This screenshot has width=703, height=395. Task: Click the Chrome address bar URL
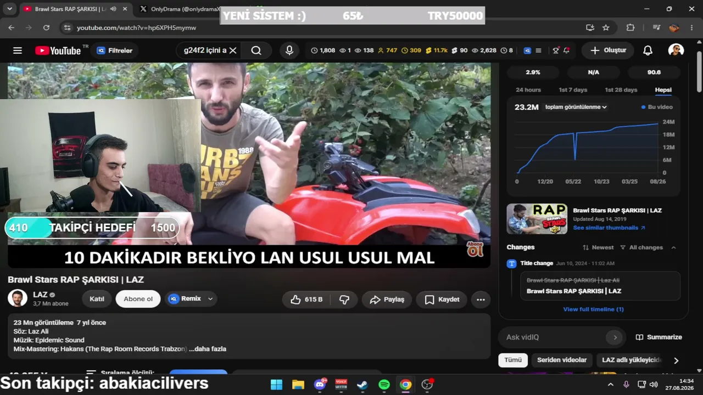[136, 27]
